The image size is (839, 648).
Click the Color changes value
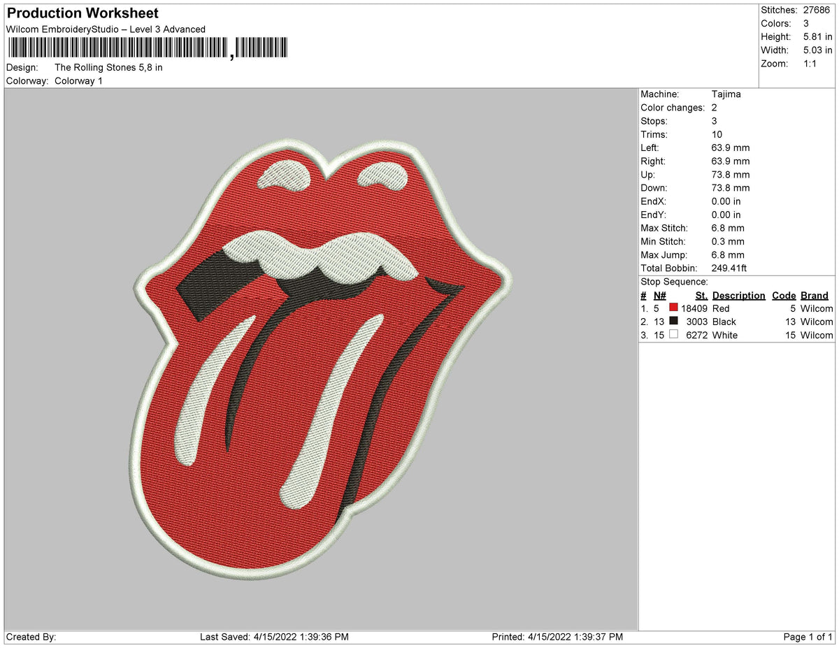714,108
